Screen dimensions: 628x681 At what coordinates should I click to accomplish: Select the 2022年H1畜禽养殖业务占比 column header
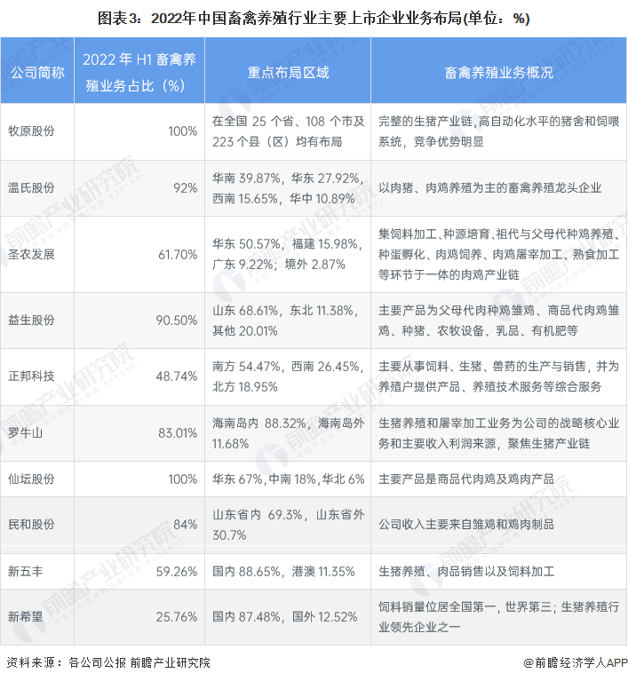point(139,71)
